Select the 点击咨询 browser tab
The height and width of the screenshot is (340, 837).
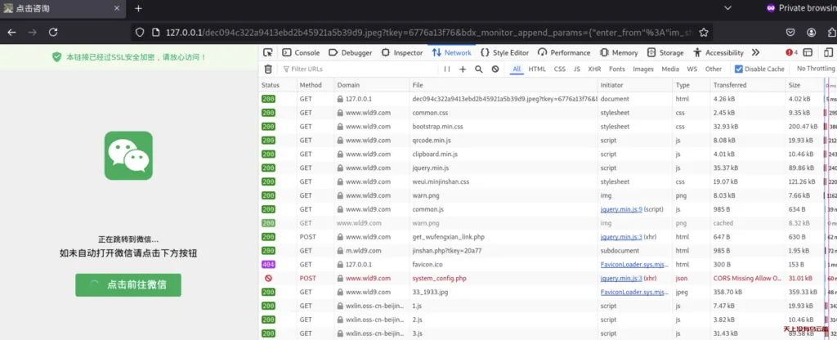pos(63,8)
